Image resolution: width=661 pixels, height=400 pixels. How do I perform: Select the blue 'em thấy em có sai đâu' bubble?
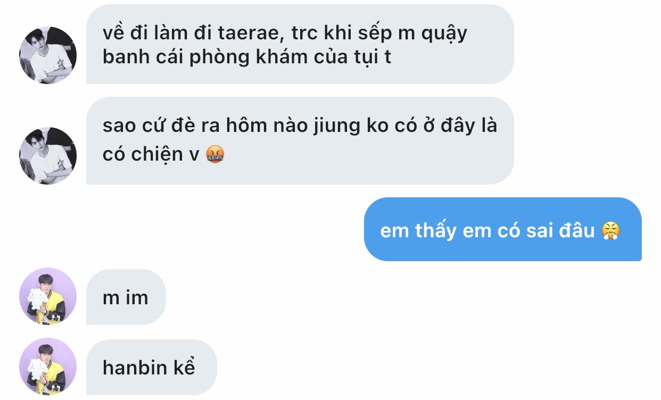pyautogui.click(x=503, y=229)
